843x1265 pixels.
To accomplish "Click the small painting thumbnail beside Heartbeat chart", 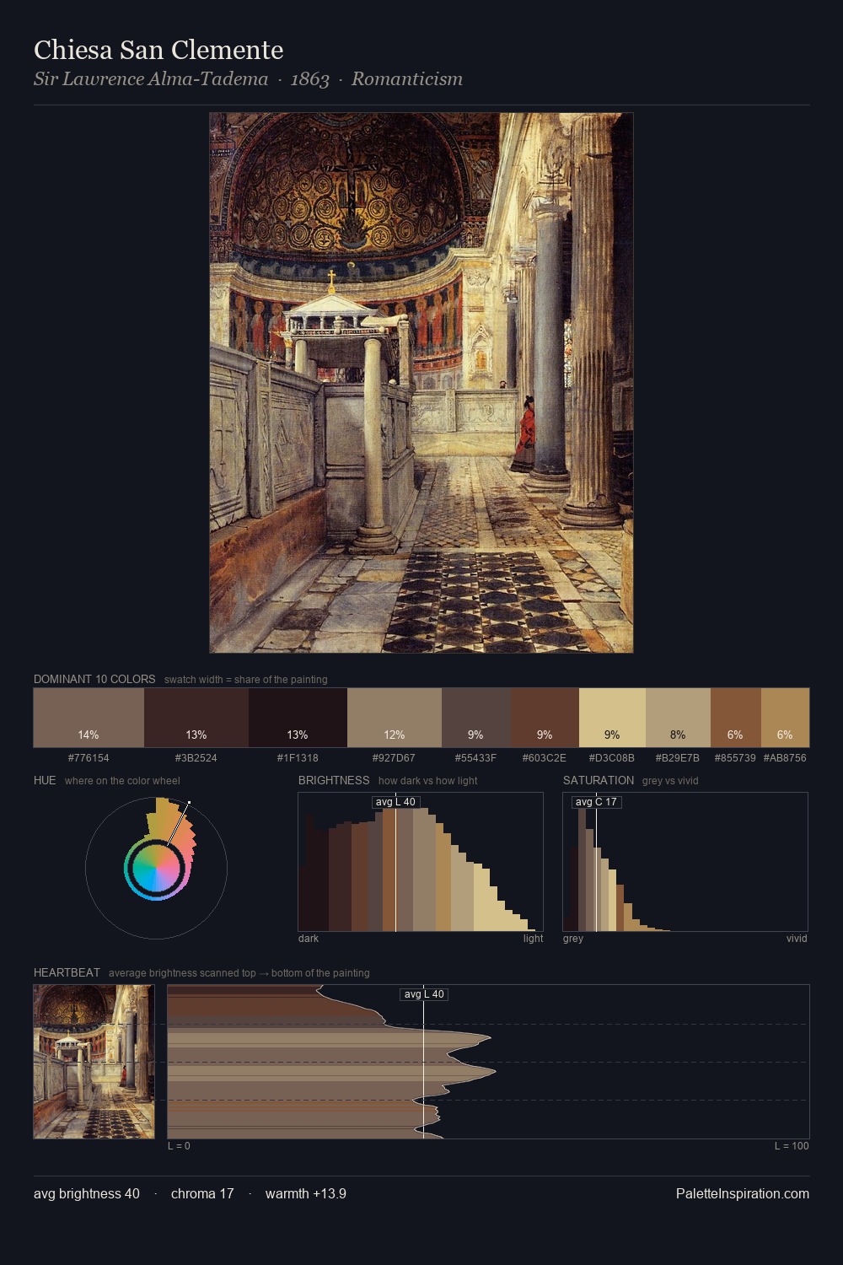I will pyautogui.click(x=94, y=1062).
